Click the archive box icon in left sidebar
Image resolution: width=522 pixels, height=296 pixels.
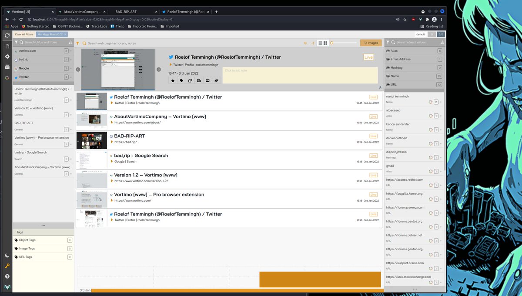pos(7,67)
